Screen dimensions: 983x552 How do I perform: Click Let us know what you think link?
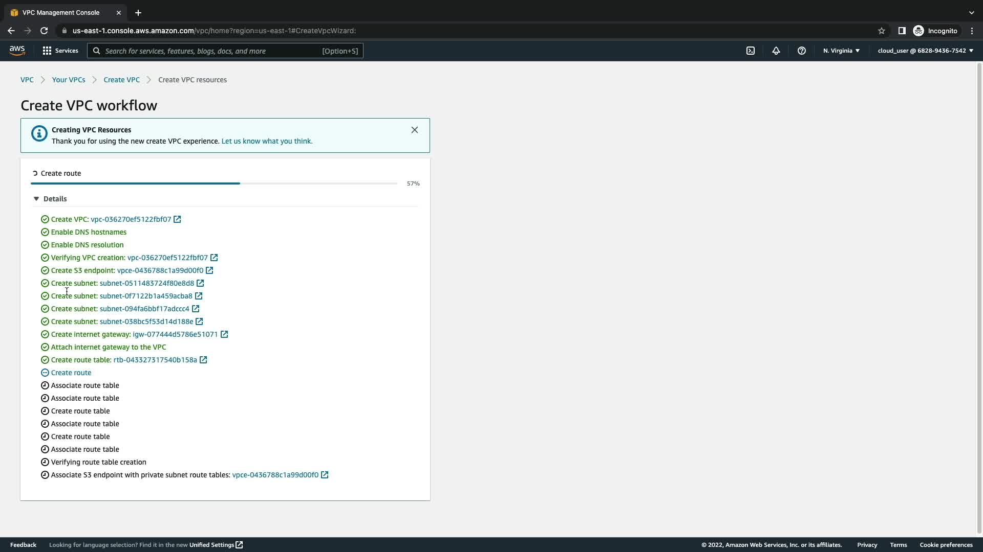coord(267,141)
